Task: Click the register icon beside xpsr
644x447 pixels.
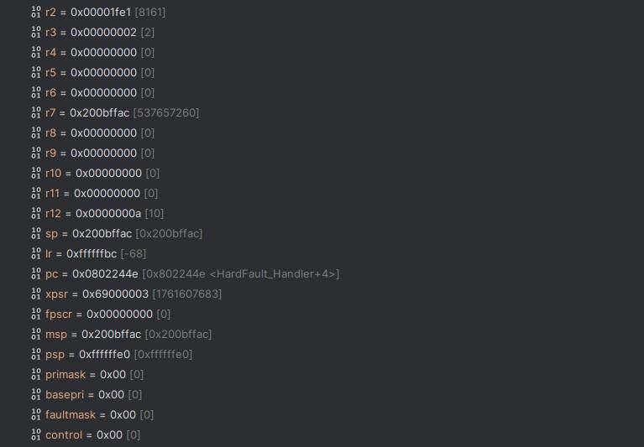Action: tap(35, 294)
